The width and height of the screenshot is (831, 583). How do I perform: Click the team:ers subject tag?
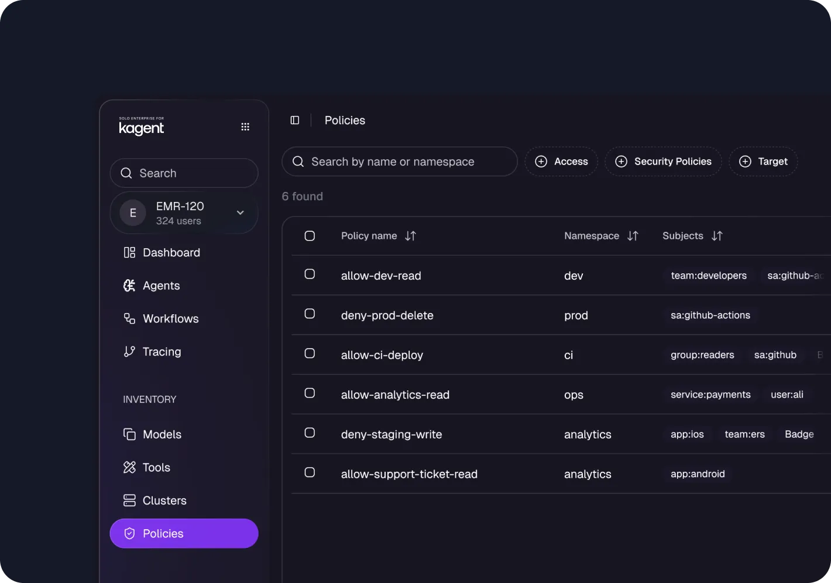(x=744, y=434)
